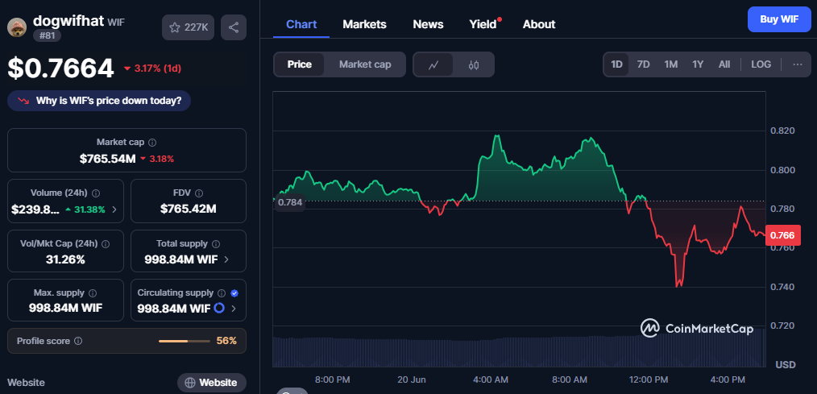This screenshot has width=817, height=394.
Task: Click the 0.766 current price label
Action: pyautogui.click(x=783, y=235)
